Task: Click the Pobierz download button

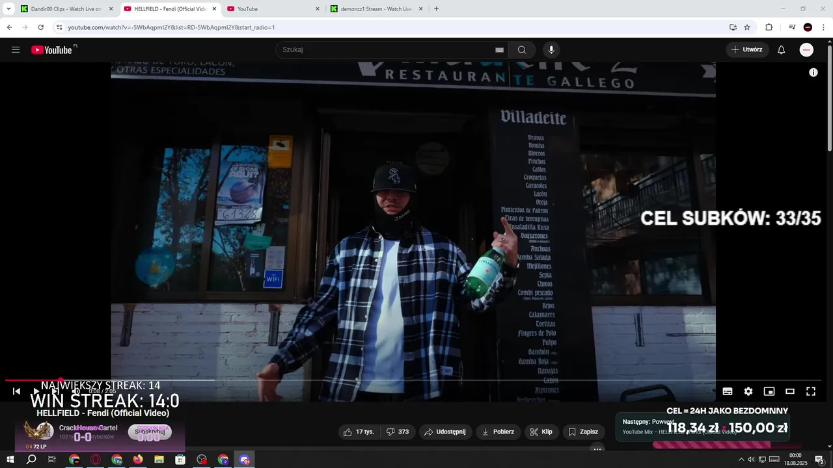Action: [x=498, y=432]
